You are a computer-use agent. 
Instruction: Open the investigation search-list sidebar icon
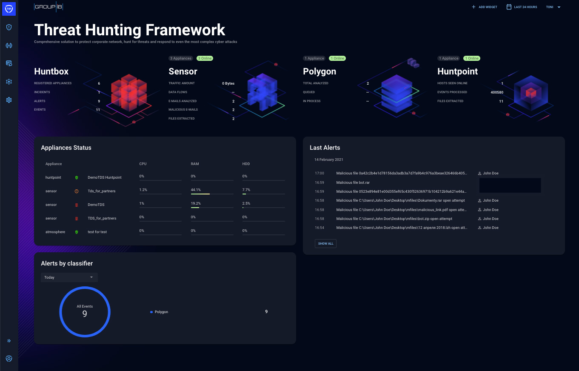(9, 63)
